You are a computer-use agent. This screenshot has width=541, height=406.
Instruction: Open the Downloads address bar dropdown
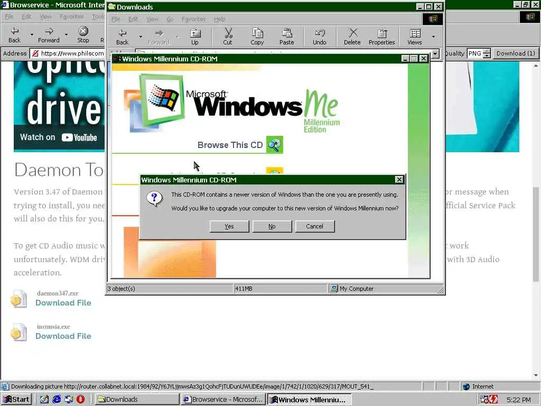435,53
